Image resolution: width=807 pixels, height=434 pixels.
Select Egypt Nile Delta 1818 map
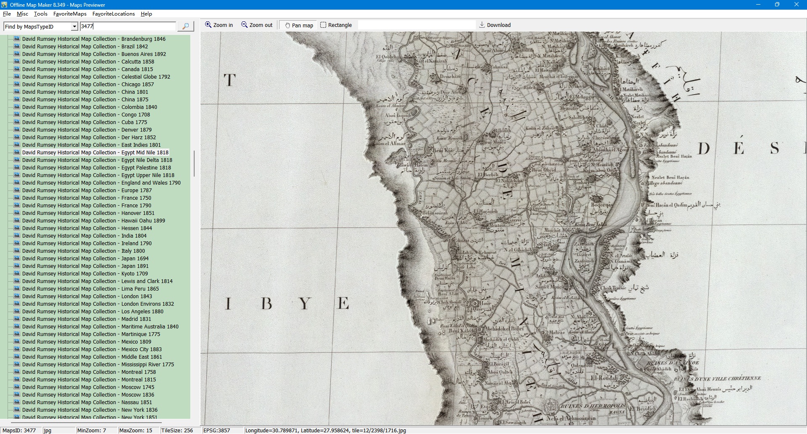click(97, 160)
